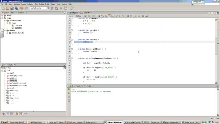Open the Navigate menu
Viewport: 220px width, 124px height.
(17, 4)
